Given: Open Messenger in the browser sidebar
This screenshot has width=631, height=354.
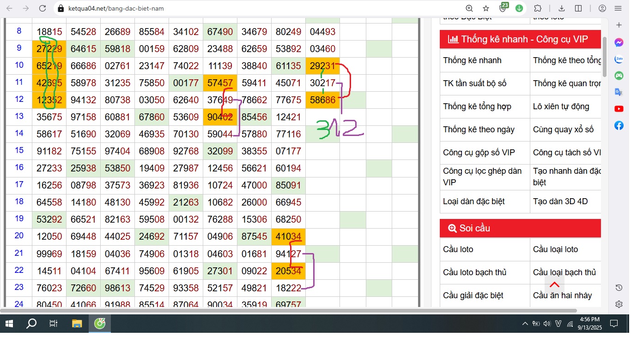Looking at the screenshot, I should pyautogui.click(x=619, y=42).
